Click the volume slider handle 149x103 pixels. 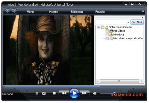tap(115, 93)
